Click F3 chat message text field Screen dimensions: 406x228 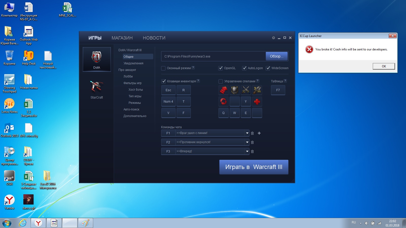click(x=210, y=151)
